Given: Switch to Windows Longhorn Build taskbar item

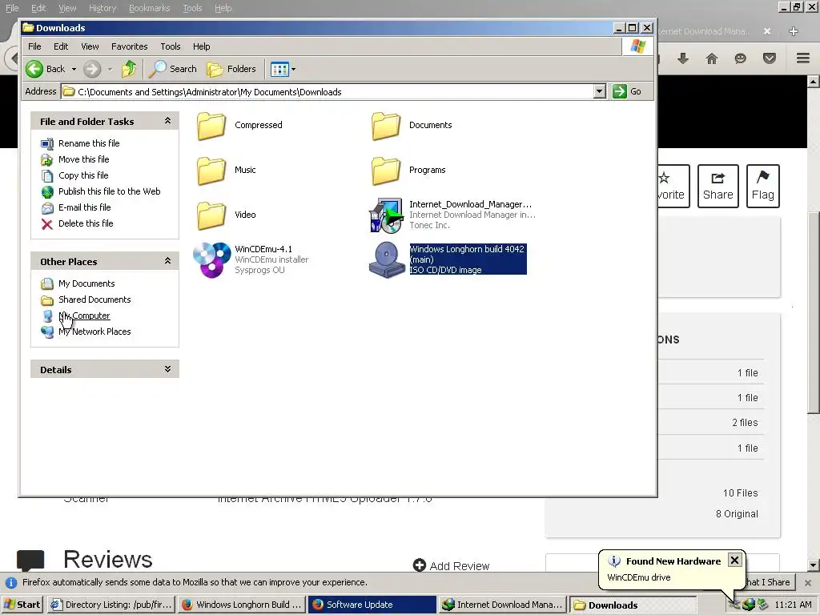Looking at the screenshot, I should pos(242,605).
